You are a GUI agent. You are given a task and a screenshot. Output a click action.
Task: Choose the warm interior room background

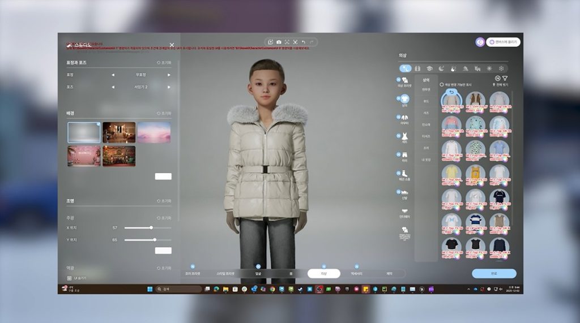[x=119, y=132]
